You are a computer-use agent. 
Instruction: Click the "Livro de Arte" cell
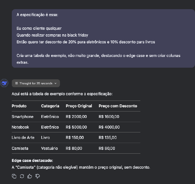tap(23, 138)
